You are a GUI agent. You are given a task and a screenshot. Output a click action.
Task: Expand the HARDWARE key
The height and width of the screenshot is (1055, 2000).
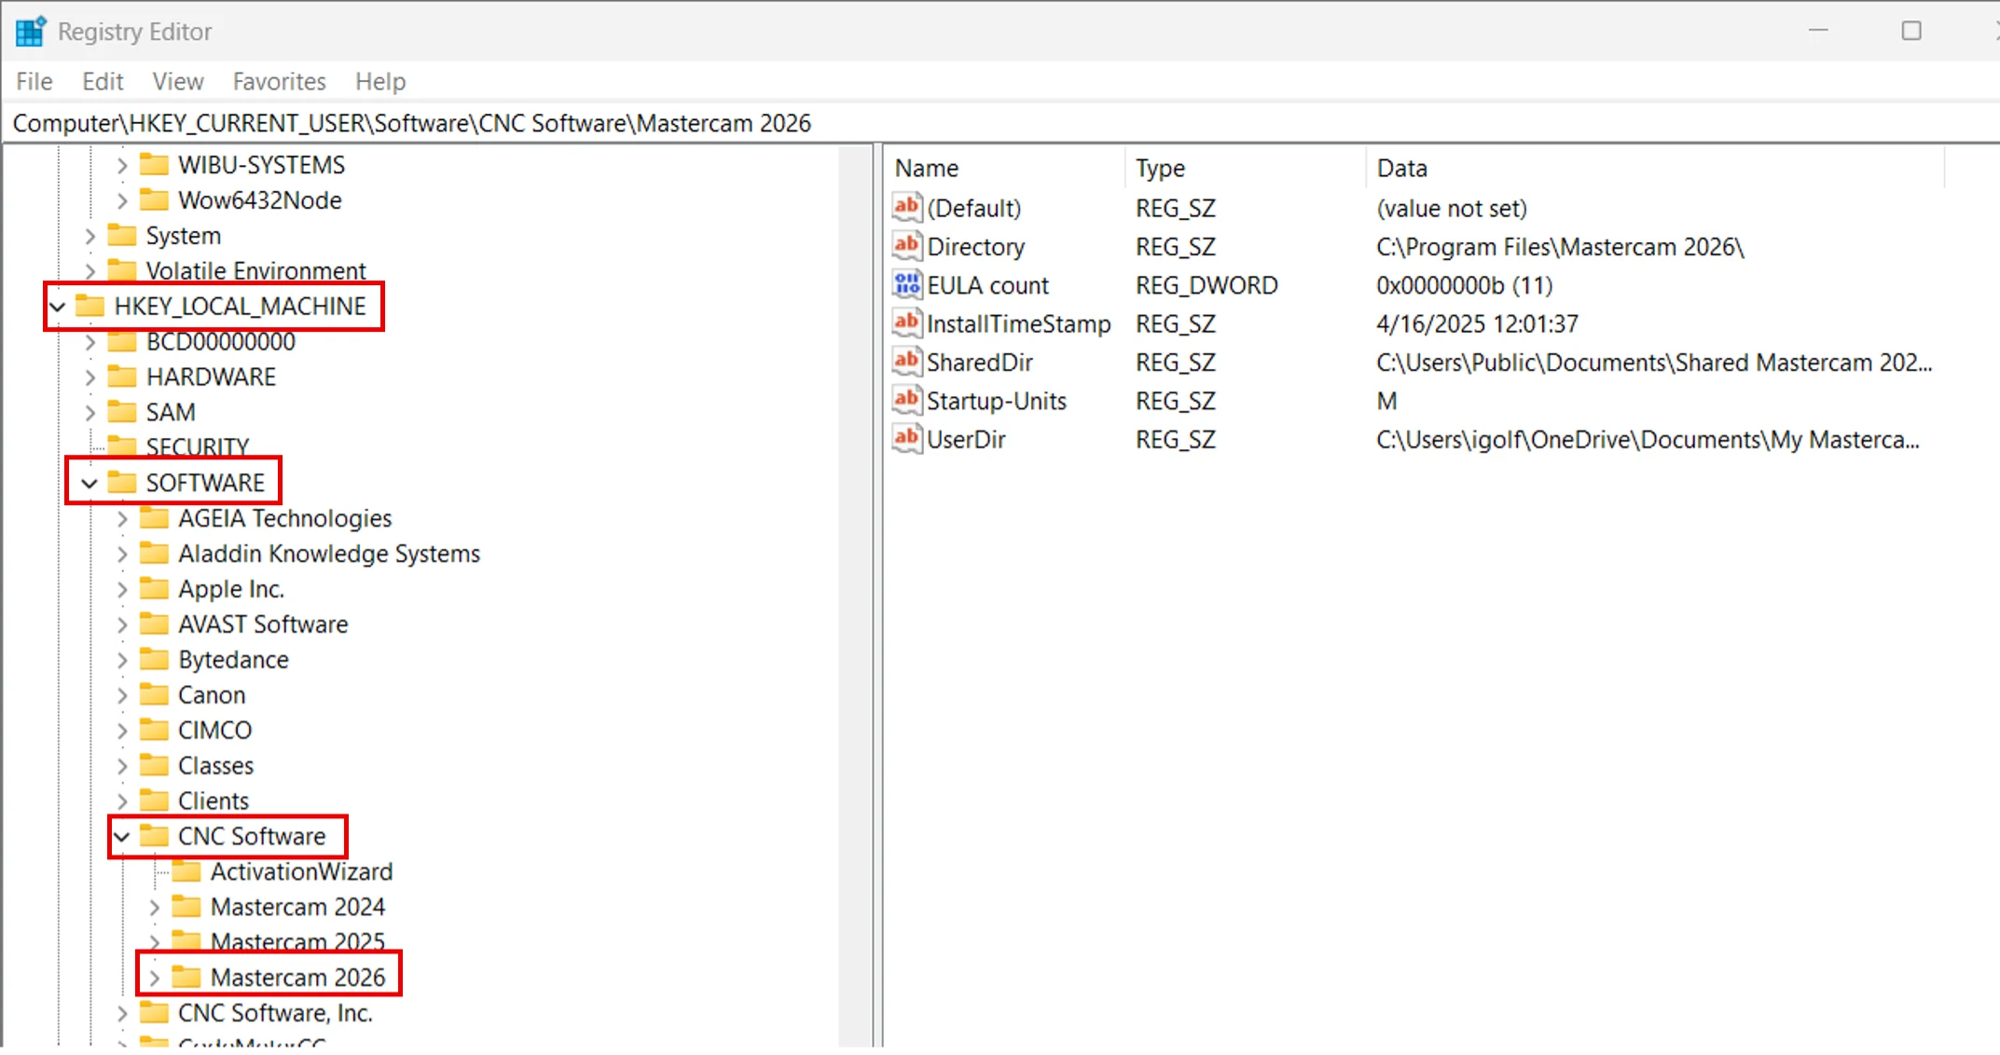[x=90, y=378]
